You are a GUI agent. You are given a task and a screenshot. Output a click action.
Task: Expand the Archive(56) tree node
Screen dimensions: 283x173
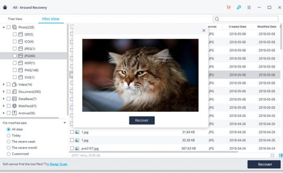[4, 113]
